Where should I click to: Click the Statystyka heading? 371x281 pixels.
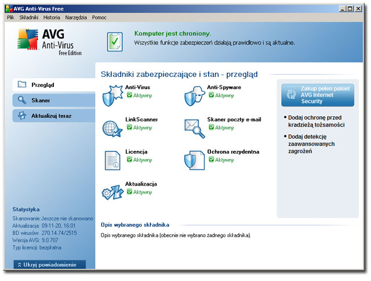pos(26,209)
